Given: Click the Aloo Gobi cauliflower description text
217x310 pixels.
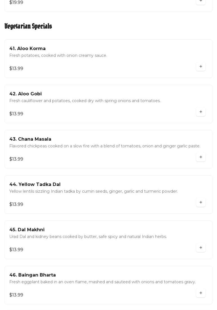Looking at the screenshot, I should (x=85, y=101).
